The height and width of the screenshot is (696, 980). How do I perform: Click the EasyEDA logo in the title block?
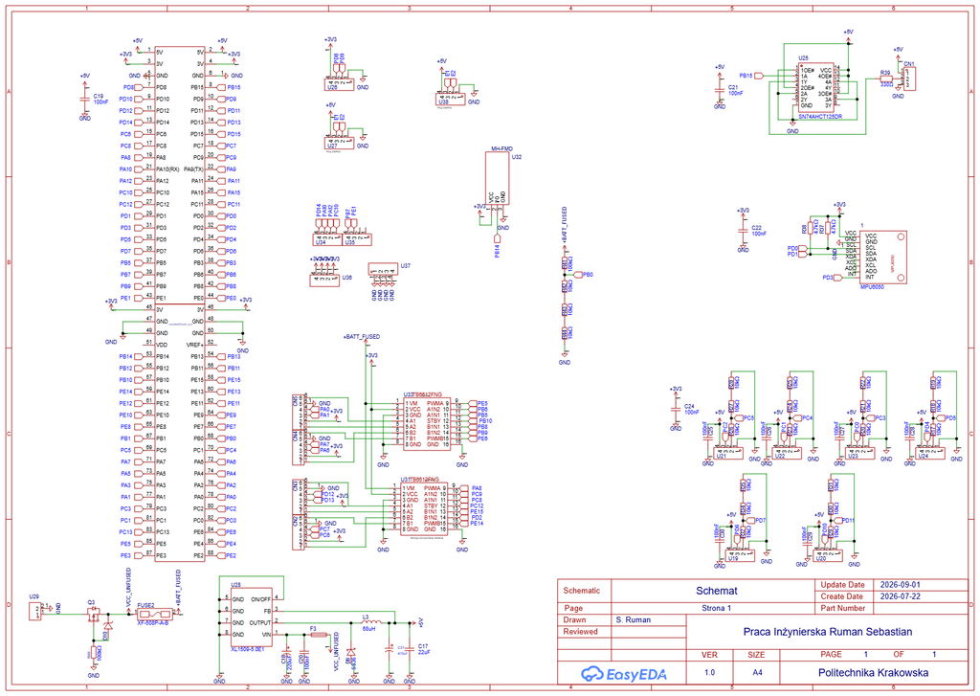point(623,674)
